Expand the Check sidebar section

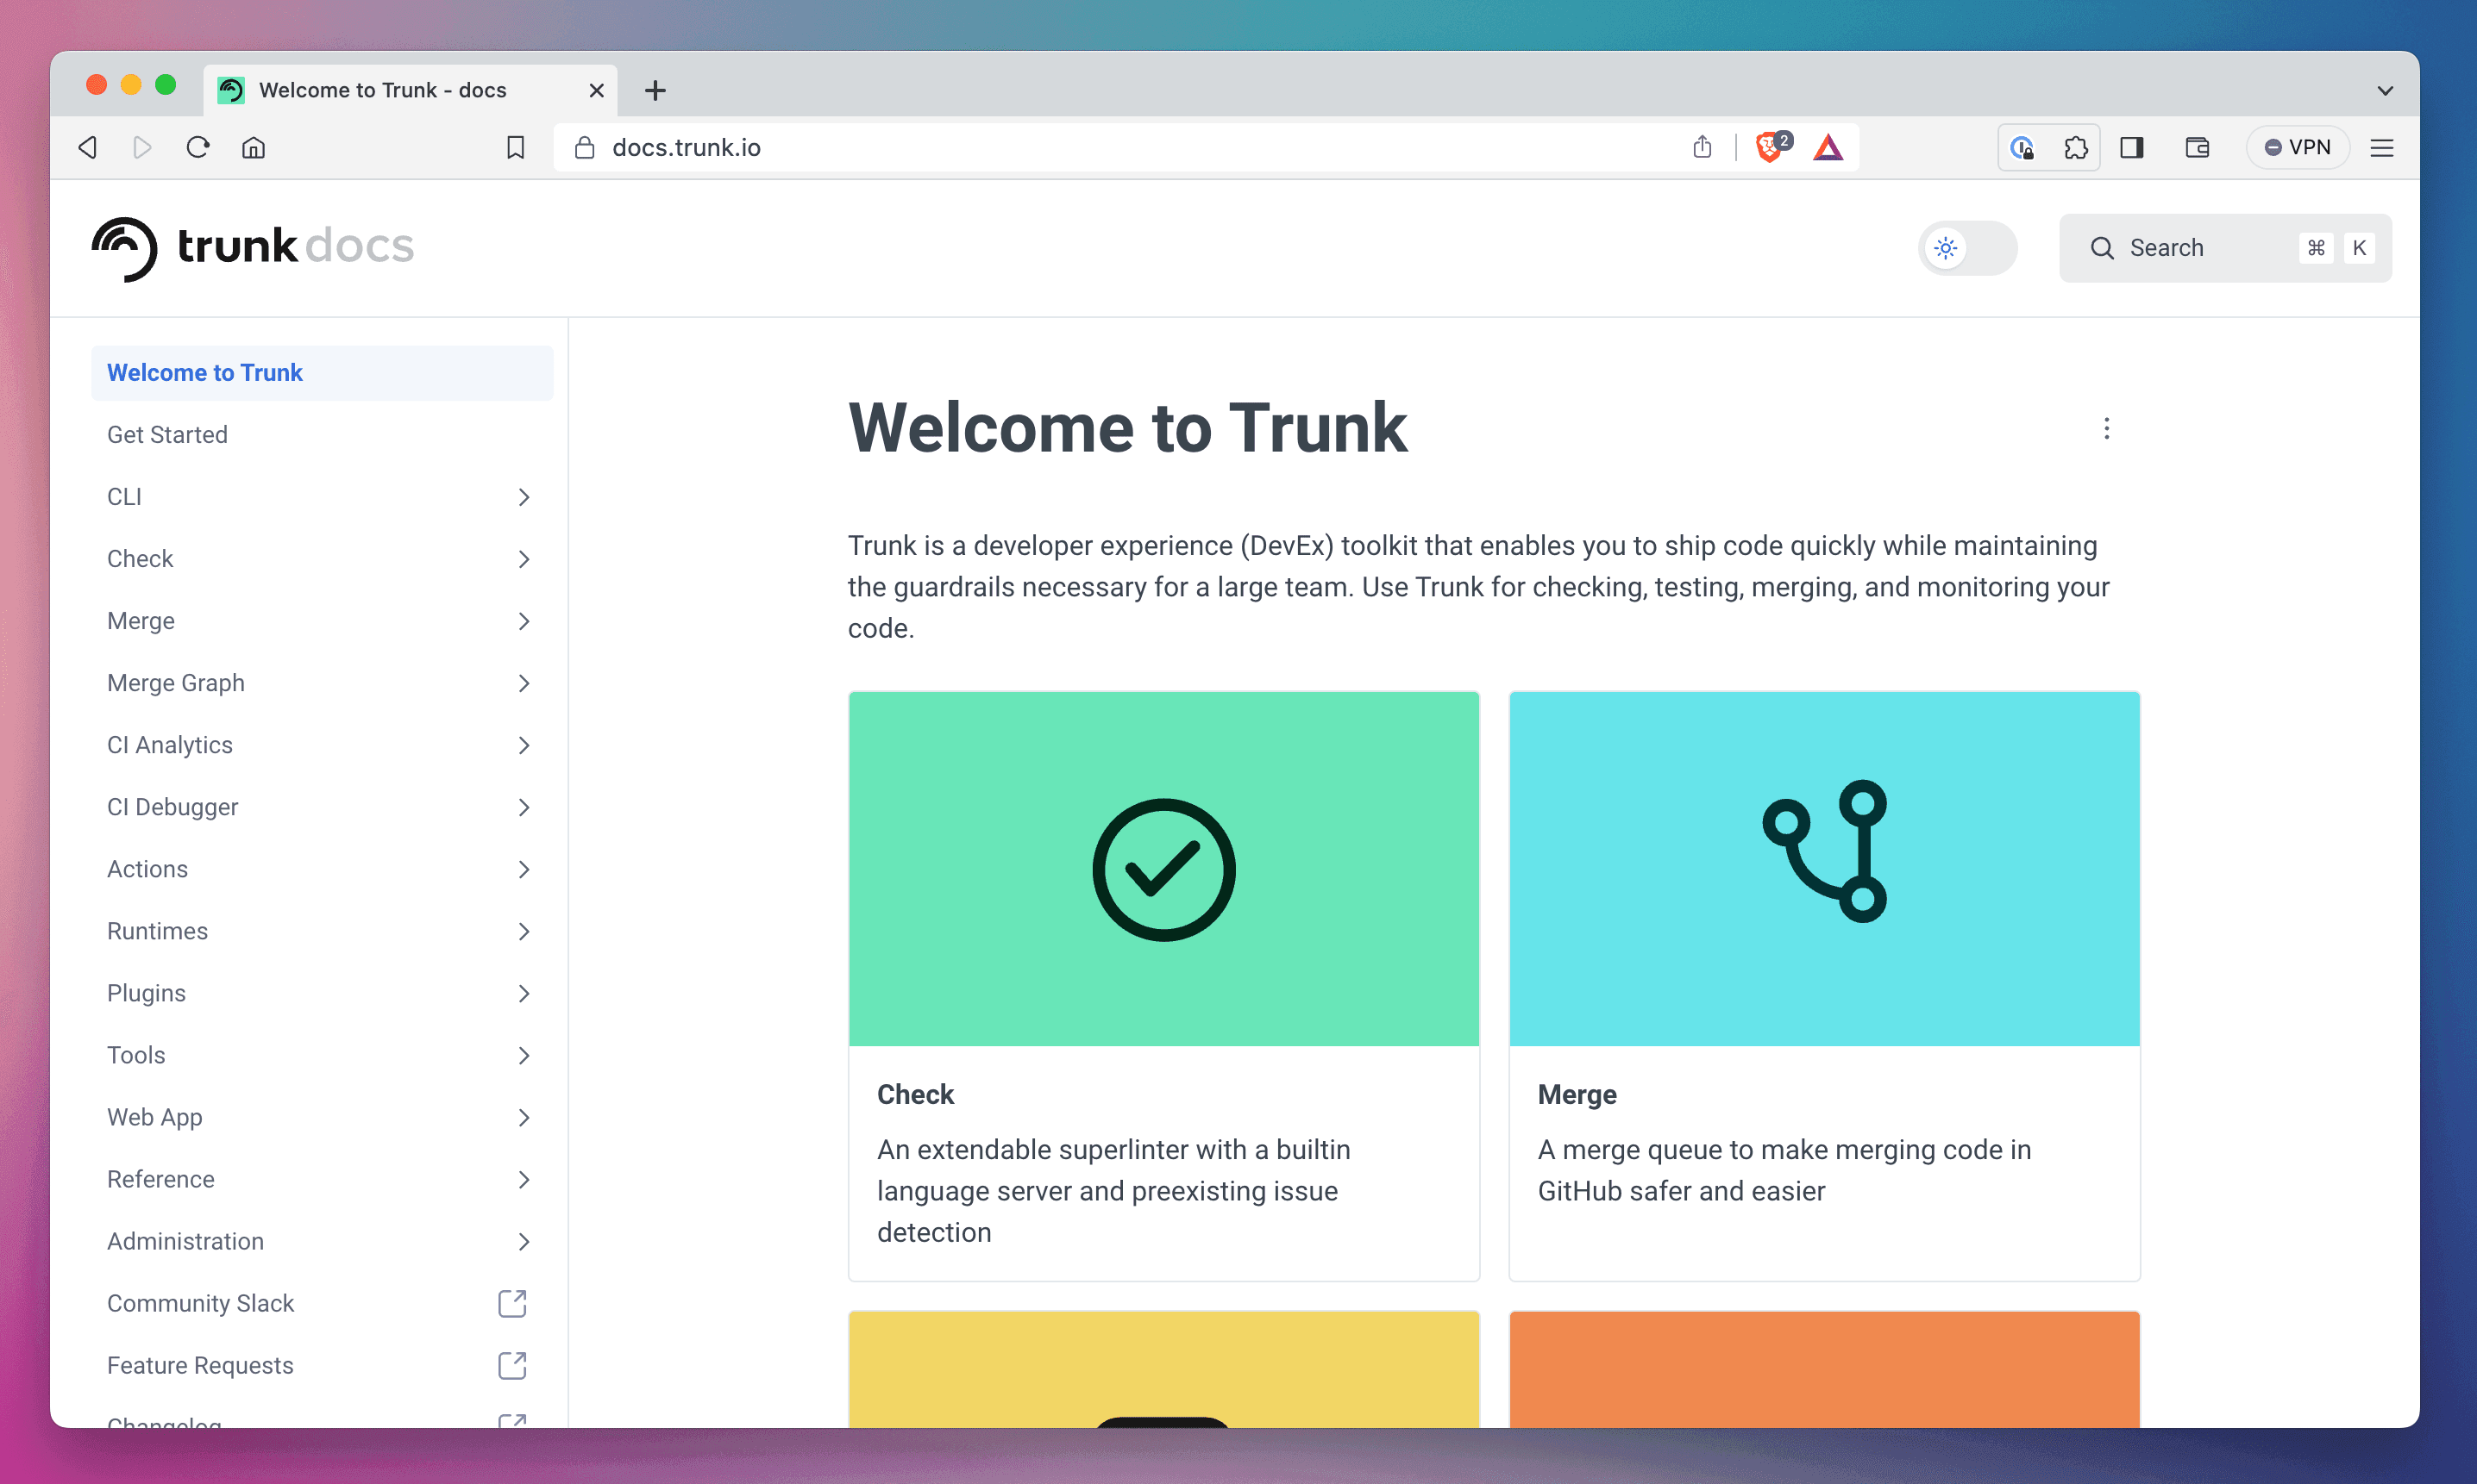pyautogui.click(x=524, y=559)
